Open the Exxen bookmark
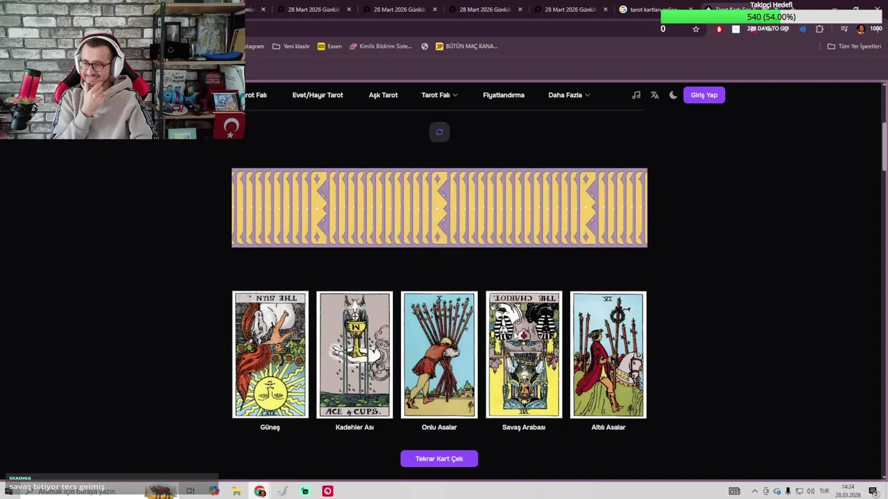The image size is (888, 499). pos(330,46)
